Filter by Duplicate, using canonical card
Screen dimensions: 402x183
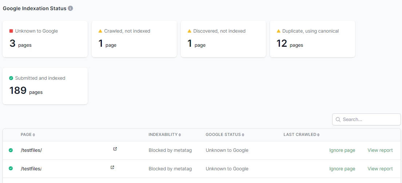[312, 39]
